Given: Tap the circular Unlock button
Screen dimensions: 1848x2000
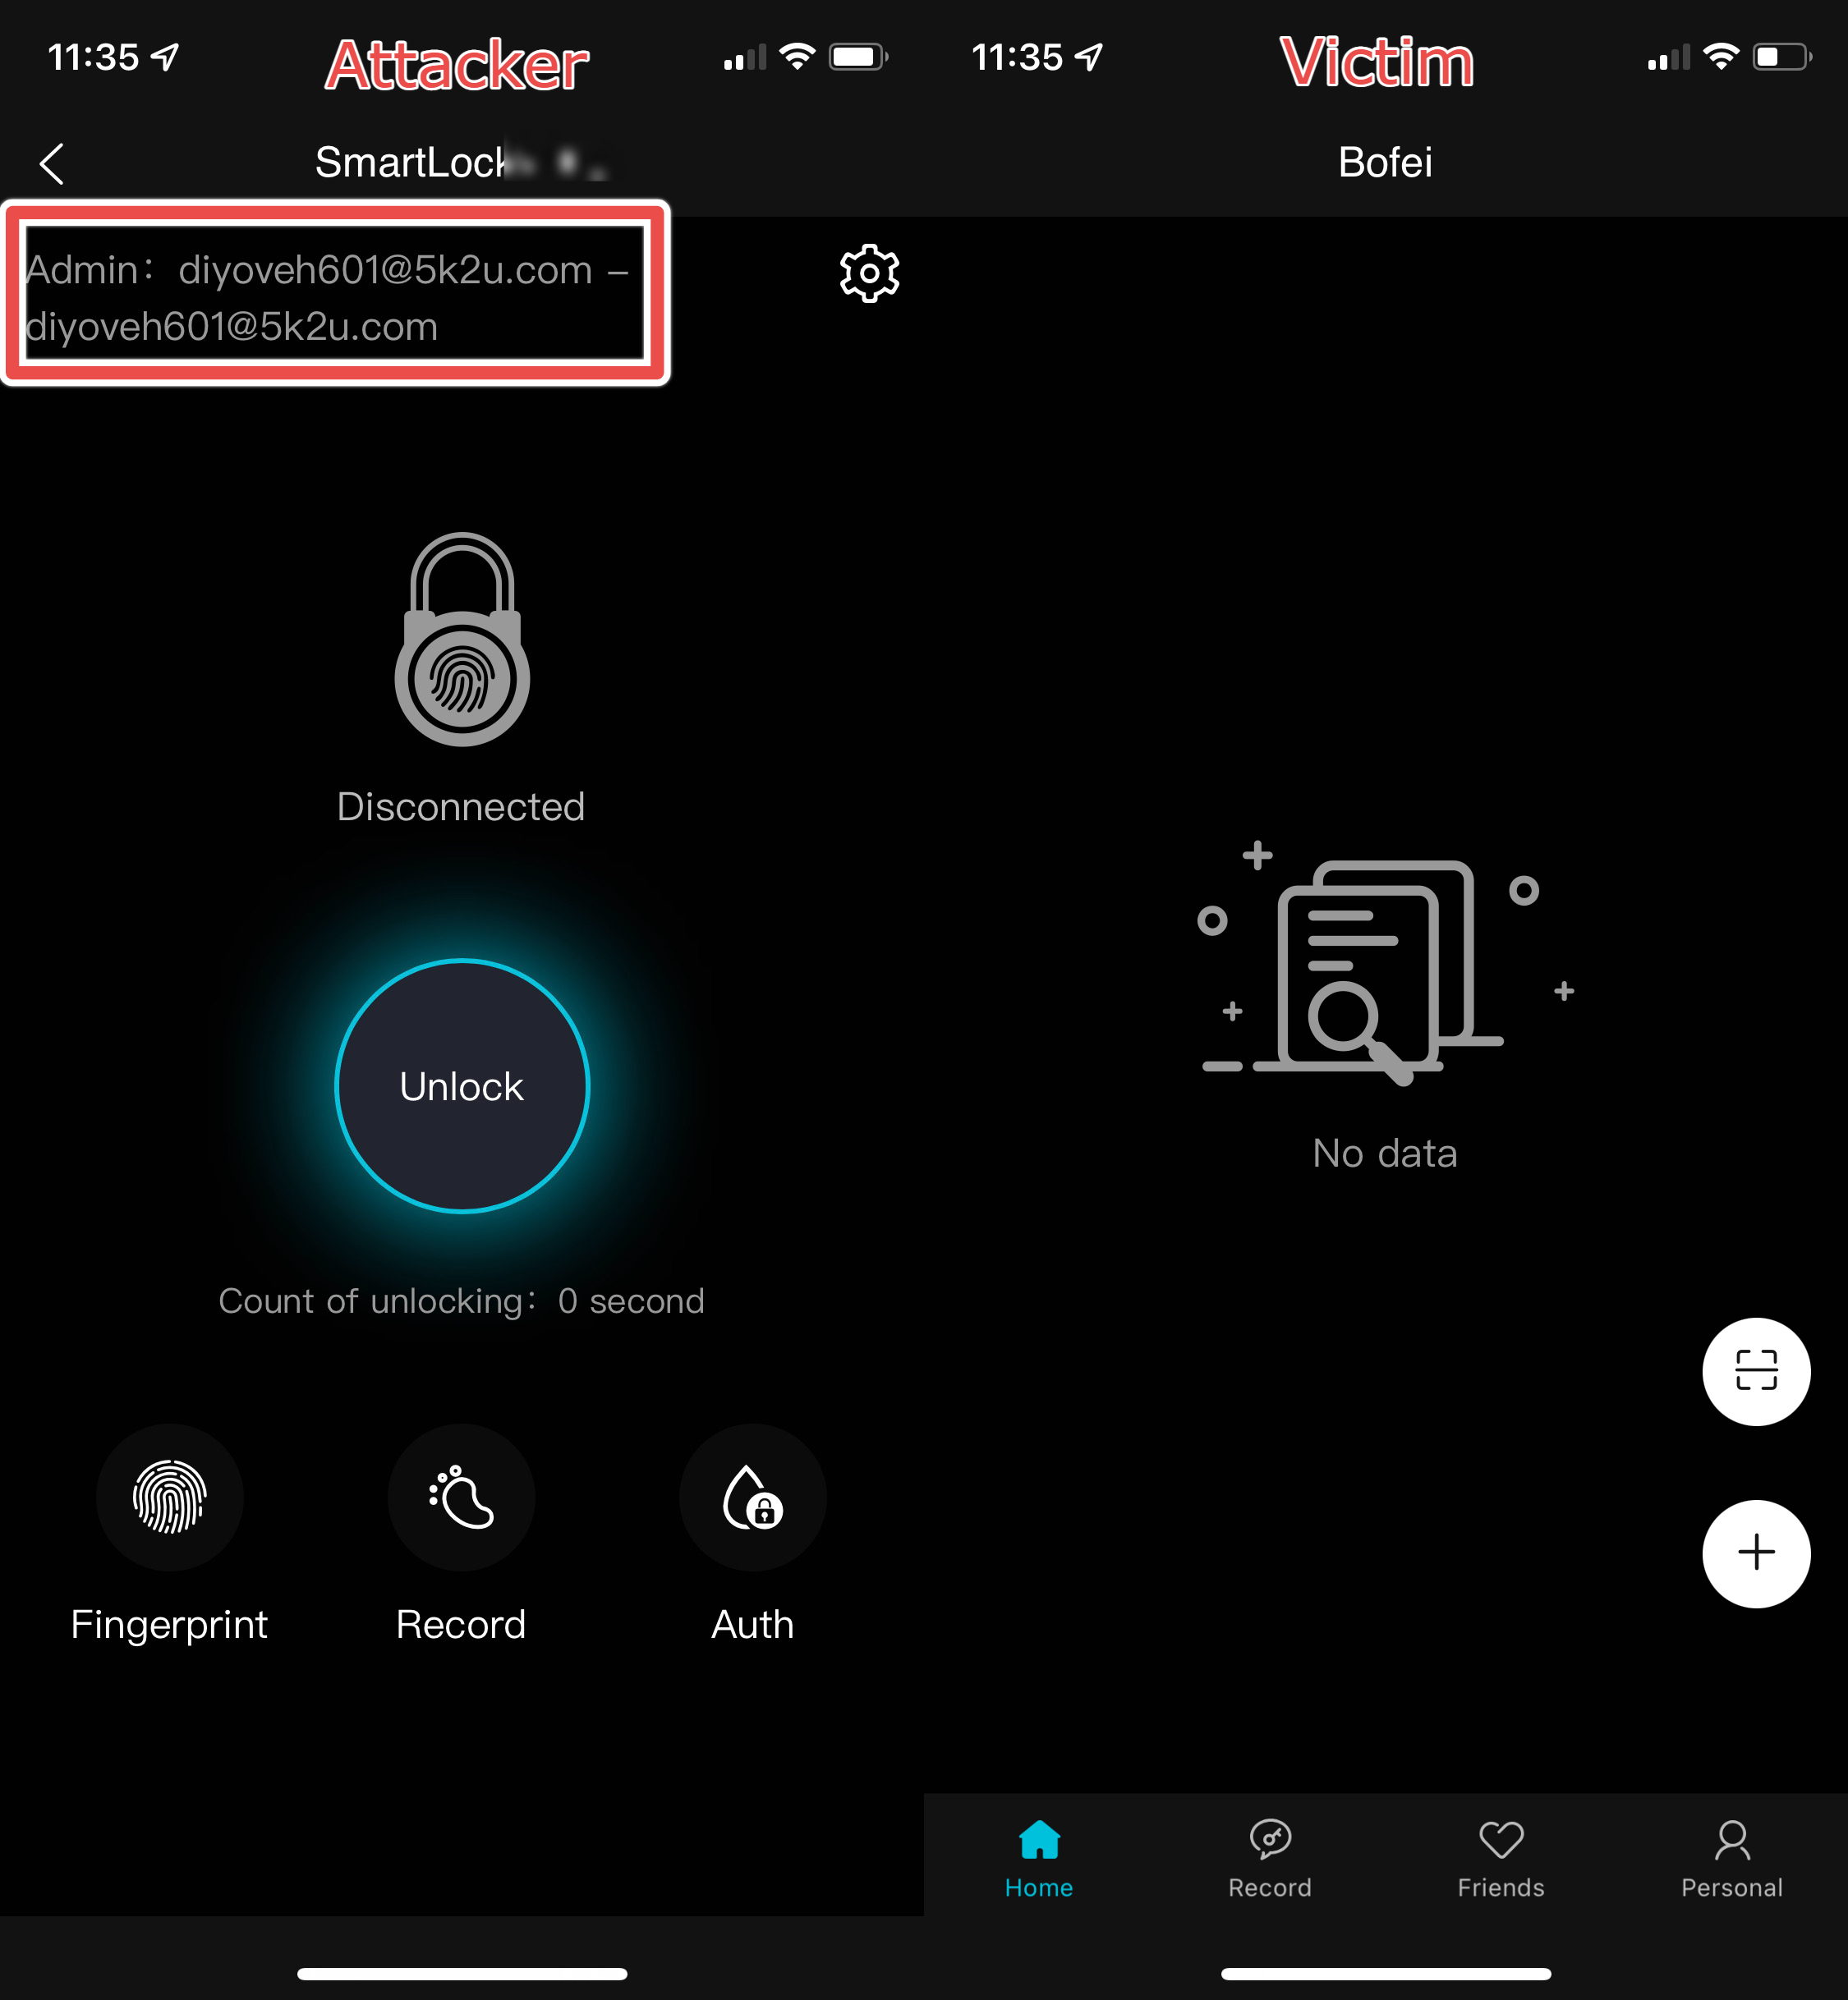Looking at the screenshot, I should 462,1085.
